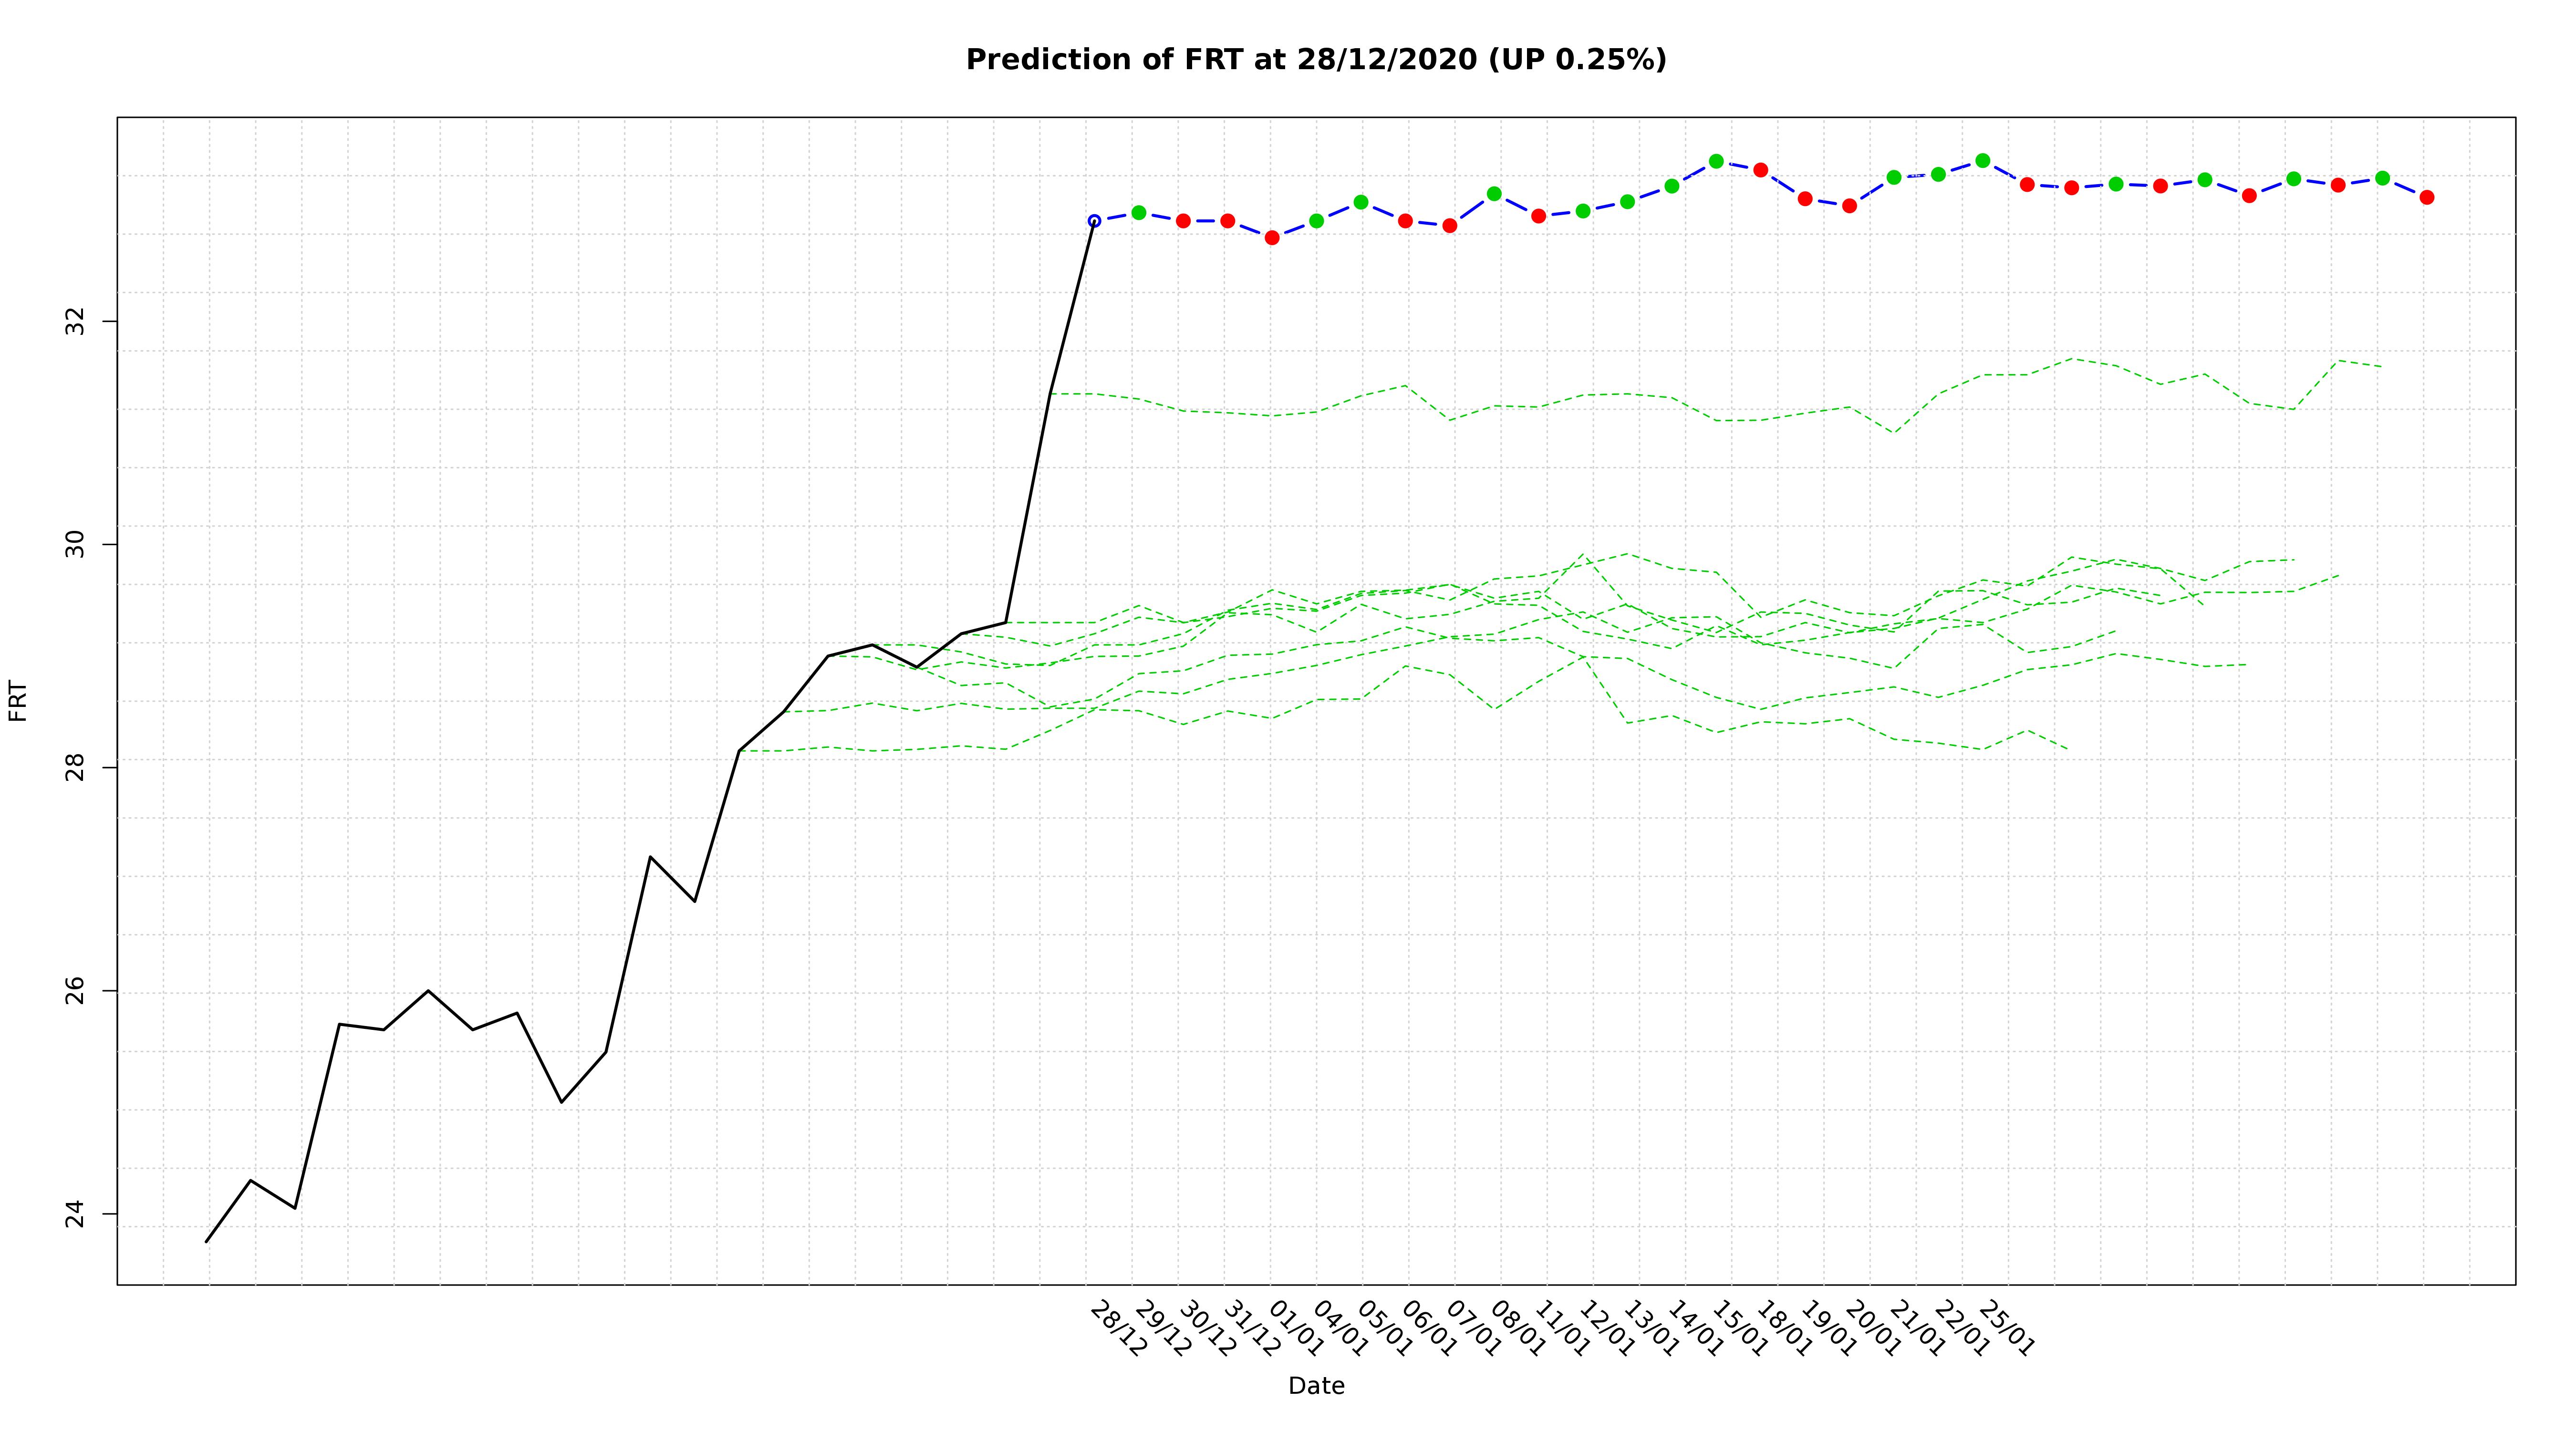Click the y-axis tick label 24
This screenshot has width=2576, height=1431.
pyautogui.click(x=75, y=1214)
